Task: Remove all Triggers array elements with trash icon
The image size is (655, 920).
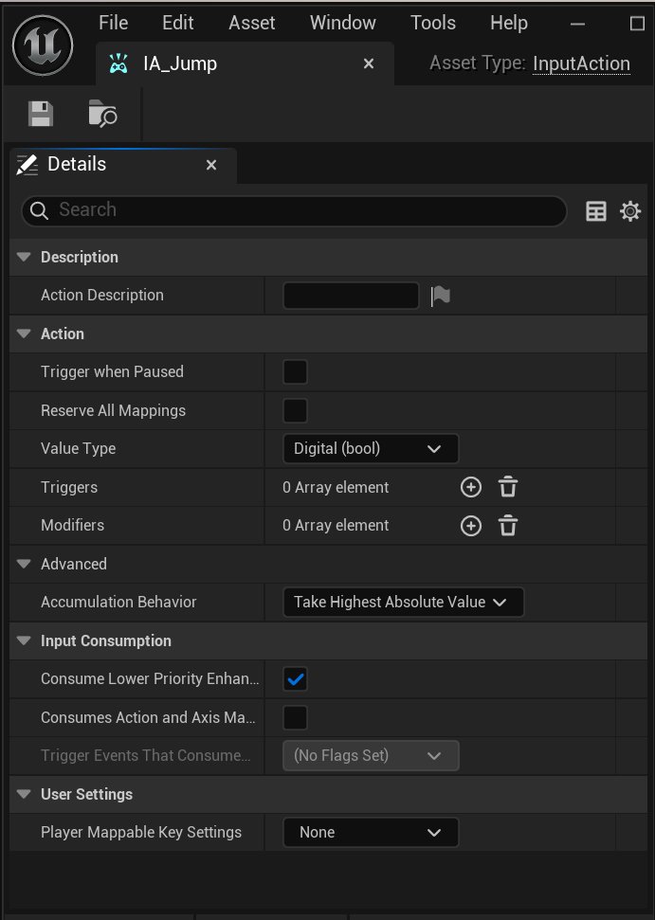Action: point(508,487)
